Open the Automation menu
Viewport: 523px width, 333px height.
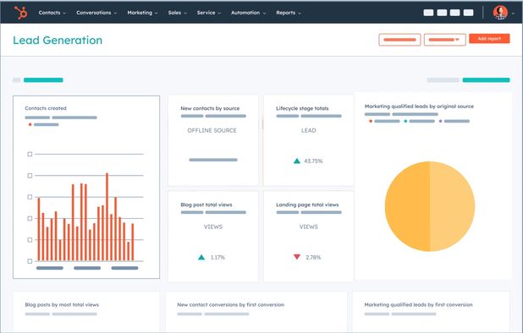[x=249, y=13]
